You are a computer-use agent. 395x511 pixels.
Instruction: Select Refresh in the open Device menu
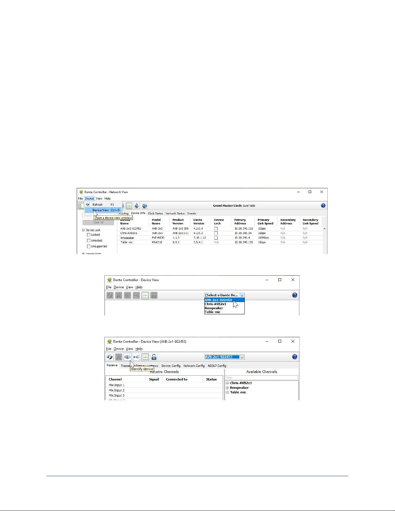click(103, 205)
